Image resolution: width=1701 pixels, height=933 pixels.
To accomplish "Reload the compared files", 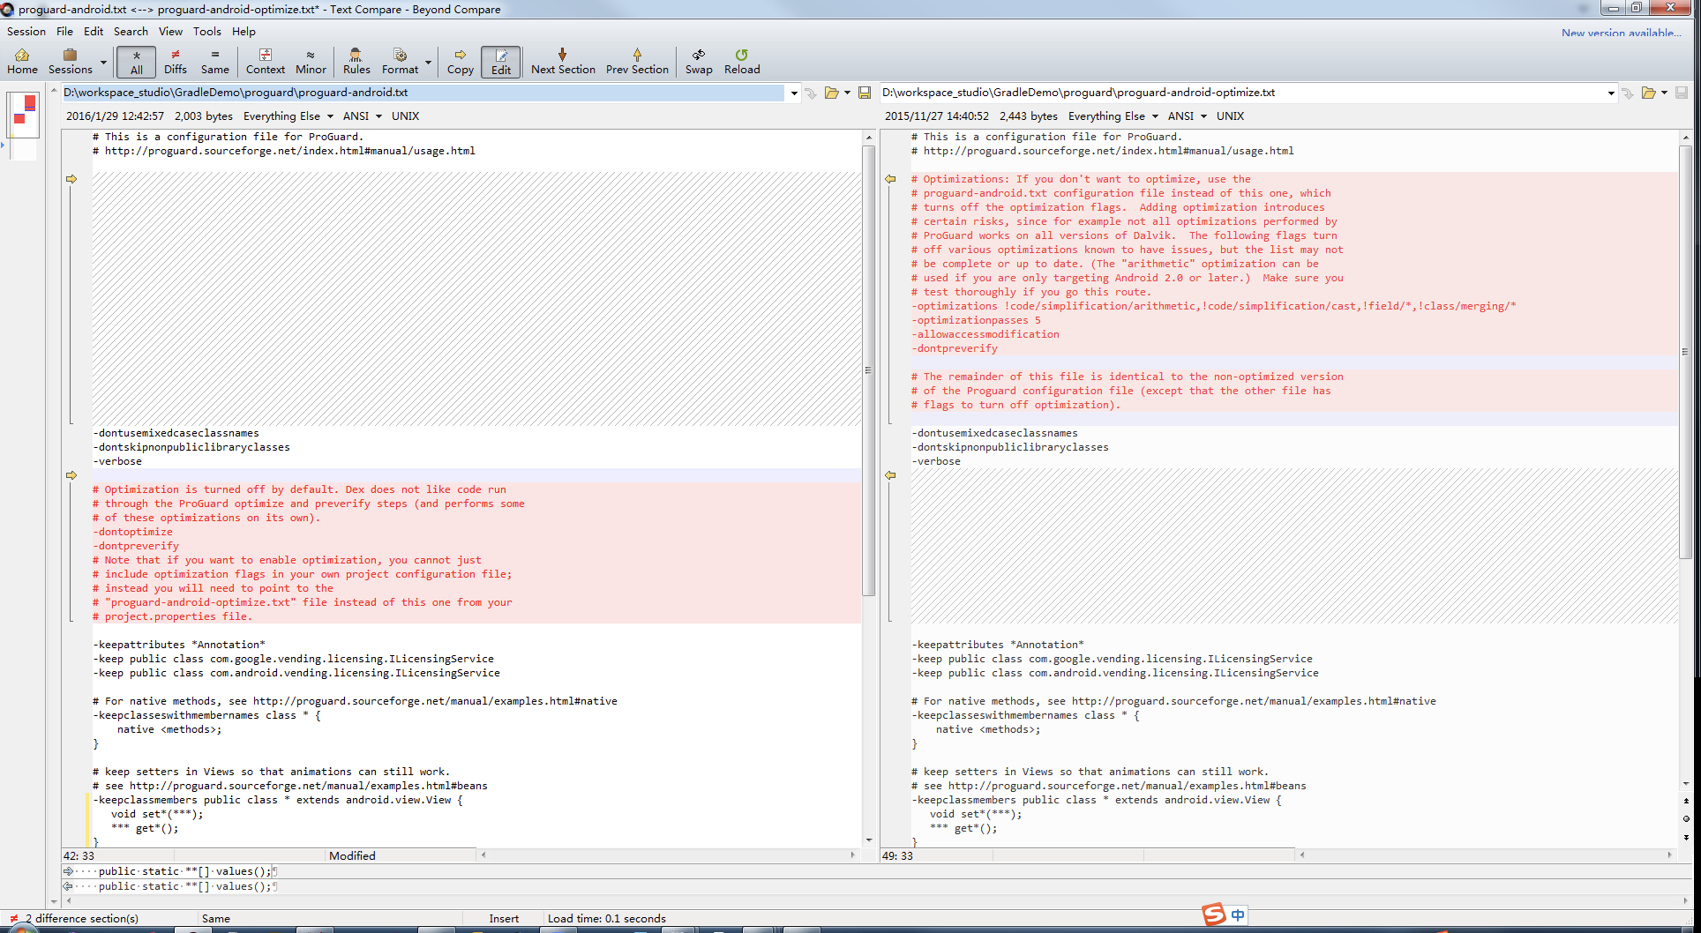I will (x=742, y=62).
